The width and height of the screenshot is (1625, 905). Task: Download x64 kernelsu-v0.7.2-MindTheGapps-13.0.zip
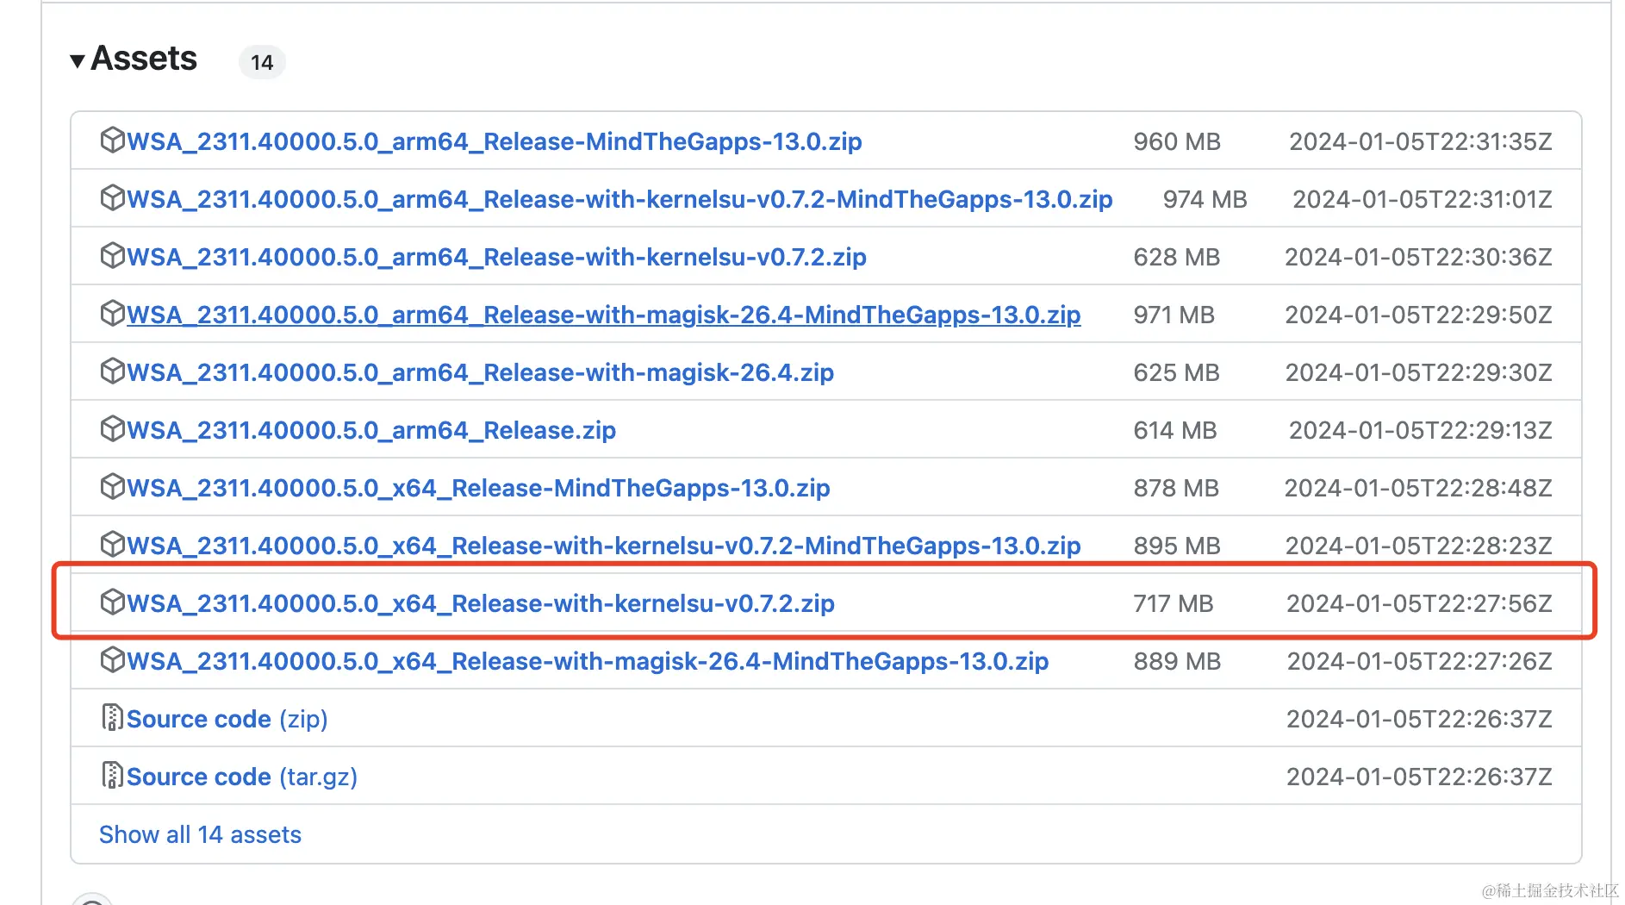pyautogui.click(x=604, y=546)
